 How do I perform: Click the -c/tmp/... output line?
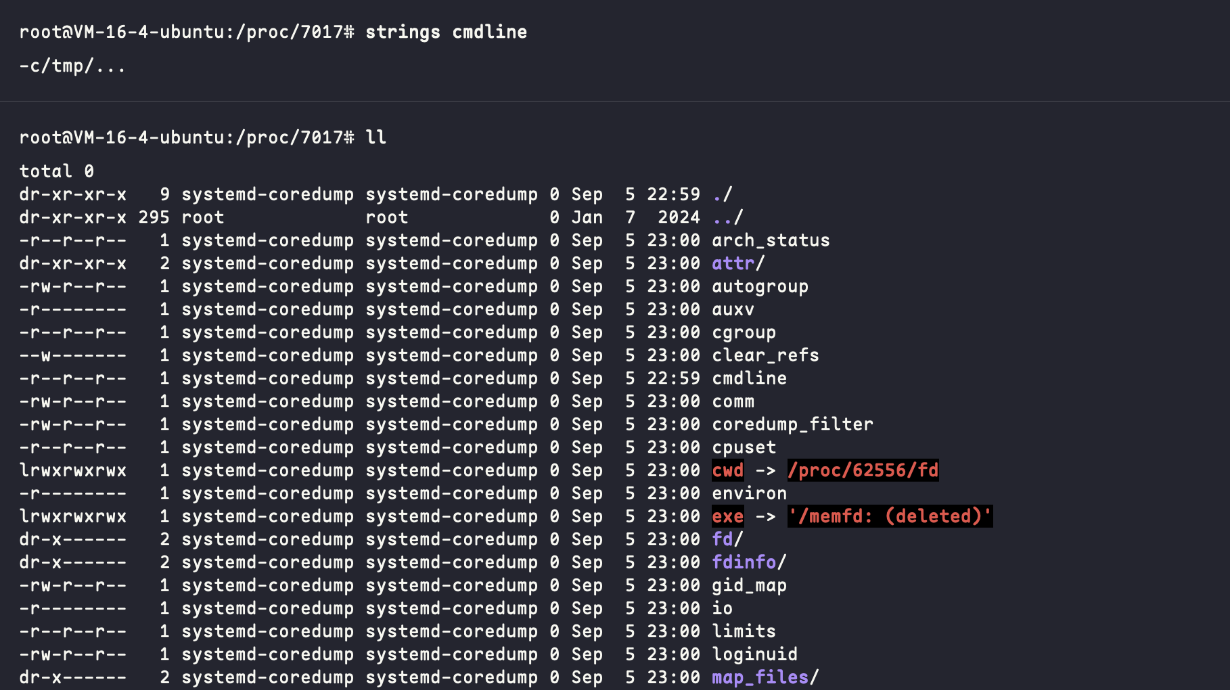click(72, 66)
